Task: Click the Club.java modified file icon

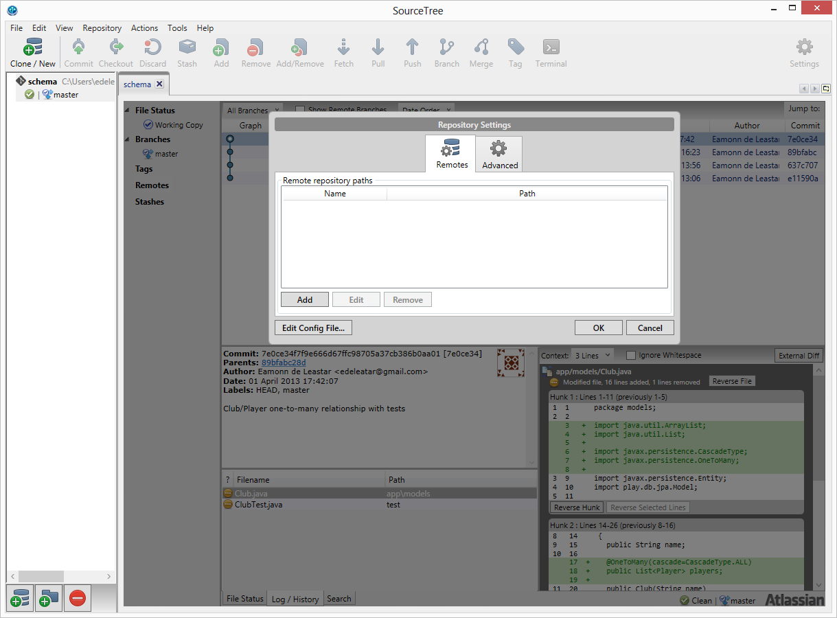Action: tap(228, 493)
